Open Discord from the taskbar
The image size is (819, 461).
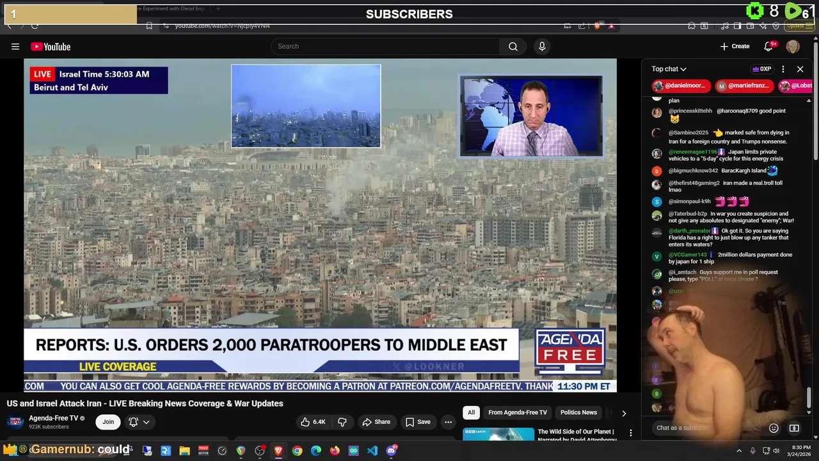point(391,451)
